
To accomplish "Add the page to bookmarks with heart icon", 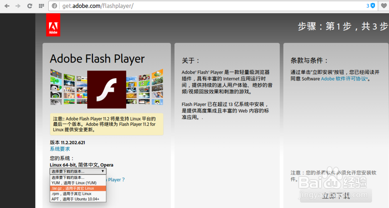I will tap(384, 6).
